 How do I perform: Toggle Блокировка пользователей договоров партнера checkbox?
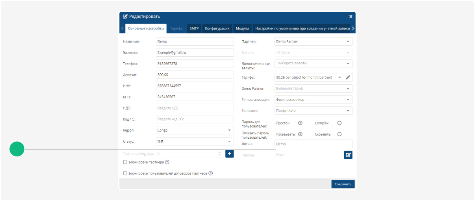pyautogui.click(x=125, y=173)
